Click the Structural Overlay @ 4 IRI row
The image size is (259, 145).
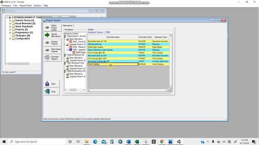[x=129, y=61]
